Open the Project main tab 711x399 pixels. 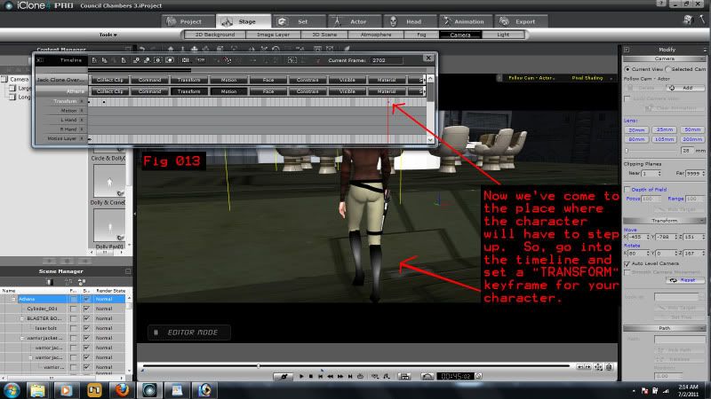pyautogui.click(x=188, y=21)
